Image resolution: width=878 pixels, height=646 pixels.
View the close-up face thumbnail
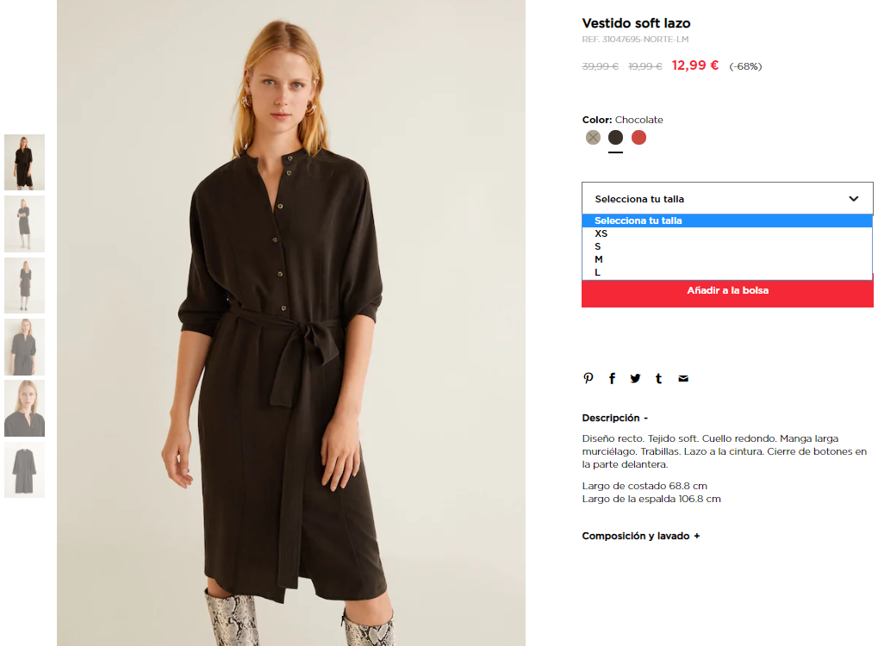tap(25, 408)
